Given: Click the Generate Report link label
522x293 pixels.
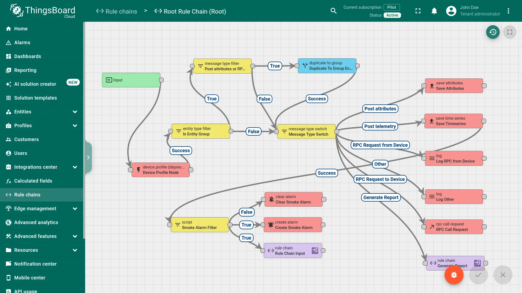Looking at the screenshot, I should click(x=381, y=198).
